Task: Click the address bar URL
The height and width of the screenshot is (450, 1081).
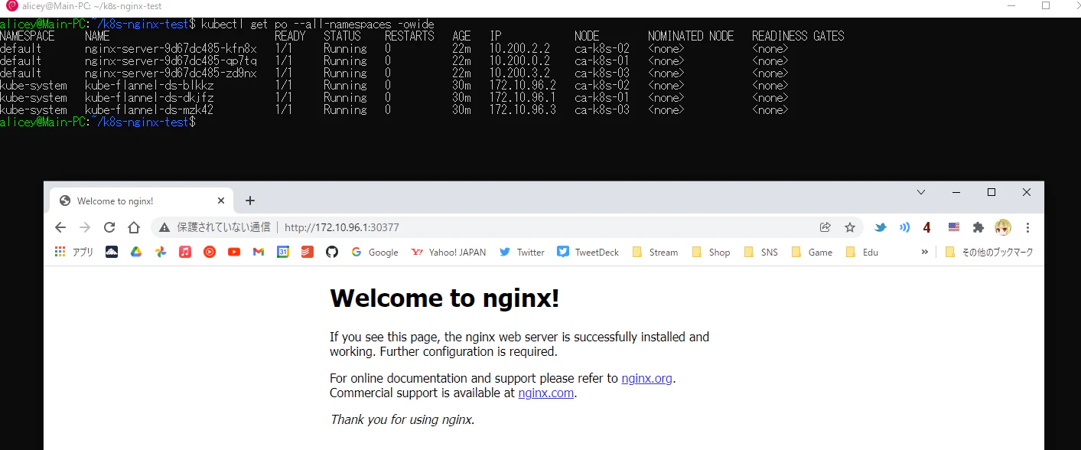Action: 342,227
